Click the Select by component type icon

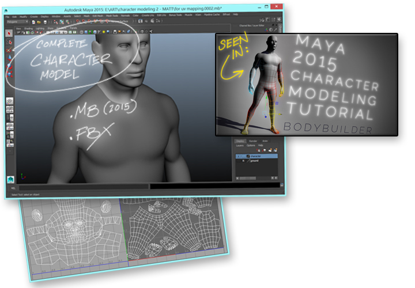67,22
